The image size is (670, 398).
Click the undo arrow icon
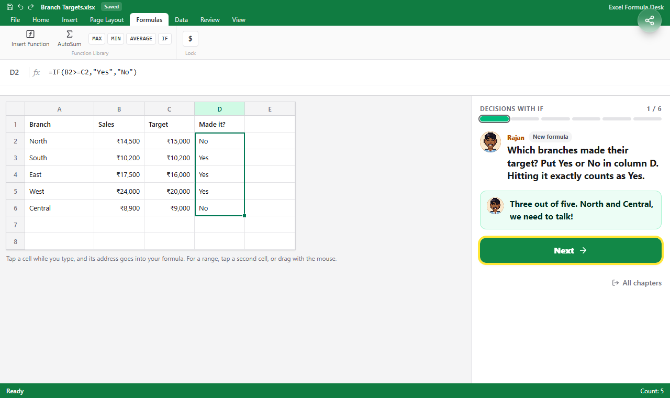pos(20,7)
